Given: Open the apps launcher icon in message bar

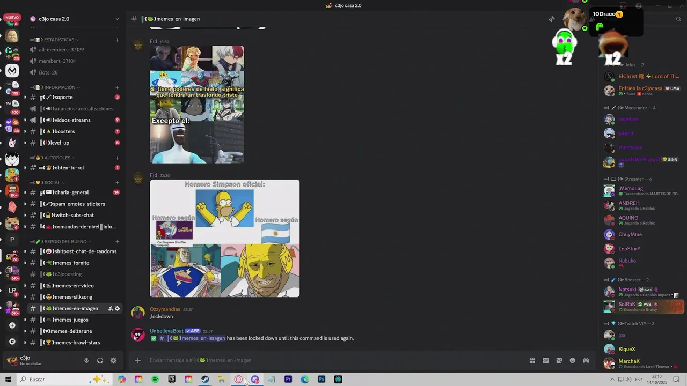Looking at the screenshot, I should tap(586, 361).
